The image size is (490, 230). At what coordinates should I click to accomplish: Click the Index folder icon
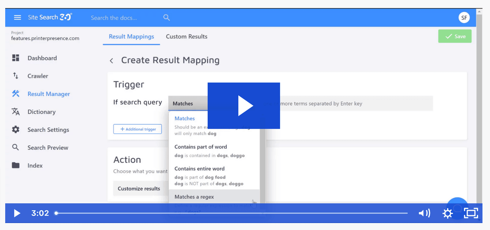tap(16, 165)
